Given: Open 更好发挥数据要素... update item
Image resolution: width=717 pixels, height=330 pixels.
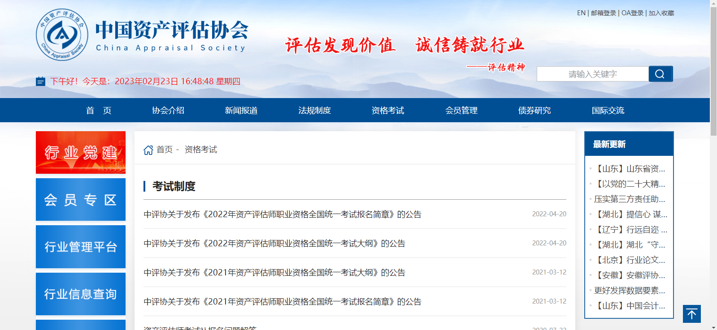Looking at the screenshot, I should coord(630,291).
